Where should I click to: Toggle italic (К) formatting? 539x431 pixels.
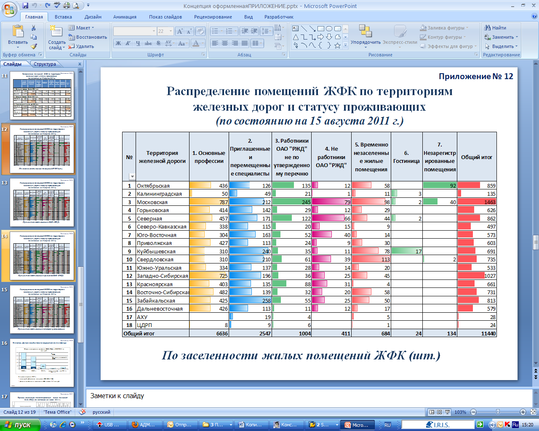pyautogui.click(x=128, y=43)
